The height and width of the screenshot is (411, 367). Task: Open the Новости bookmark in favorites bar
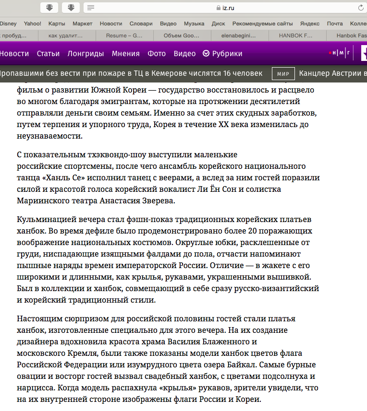point(111,23)
